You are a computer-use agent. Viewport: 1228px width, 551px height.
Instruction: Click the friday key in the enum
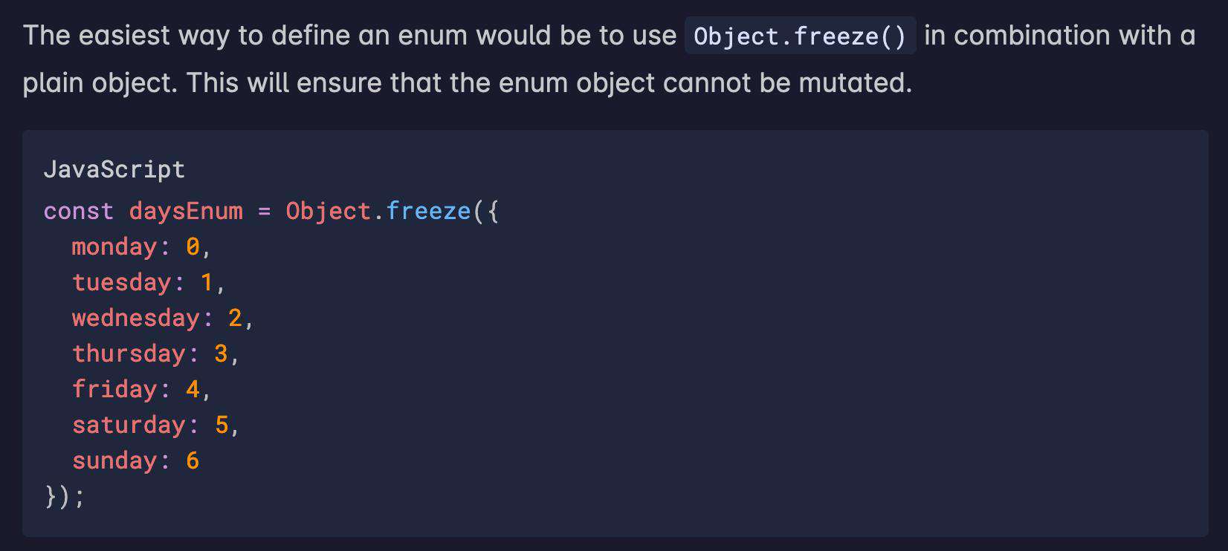(x=114, y=389)
